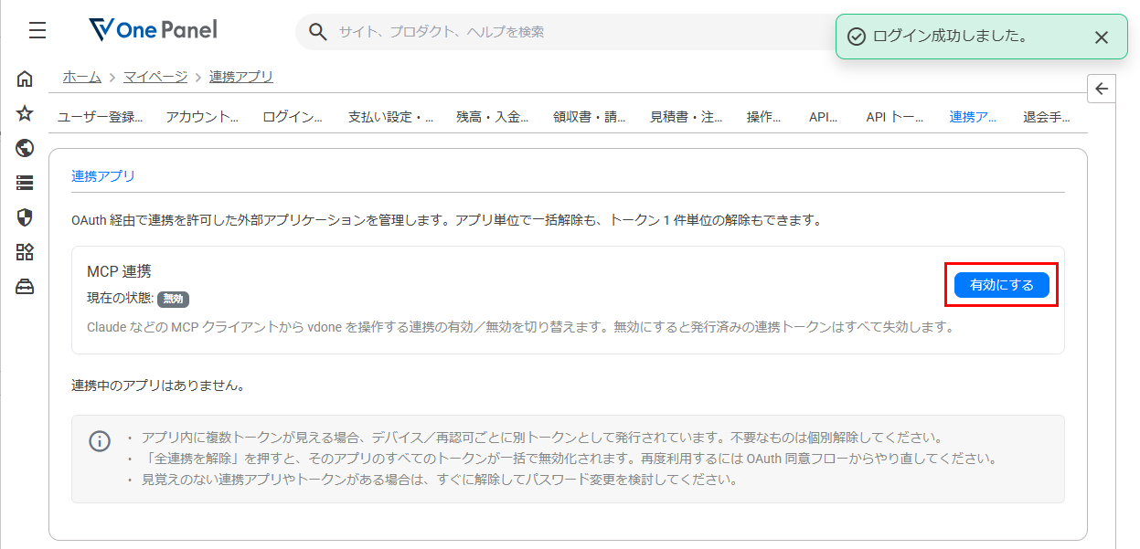This screenshot has width=1140, height=549.
Task: Click the 現在の状態 label
Action: tap(120, 299)
